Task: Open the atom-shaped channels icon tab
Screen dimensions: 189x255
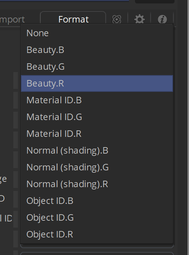Action: coord(117,19)
